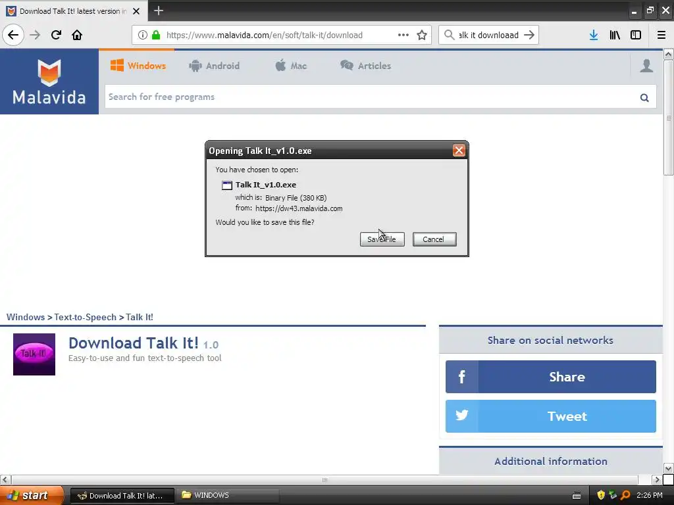Click the browser address bar URL

(265, 36)
